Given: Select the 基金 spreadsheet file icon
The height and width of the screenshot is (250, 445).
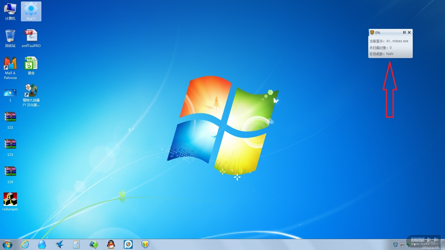Looking at the screenshot, I should [x=31, y=66].
